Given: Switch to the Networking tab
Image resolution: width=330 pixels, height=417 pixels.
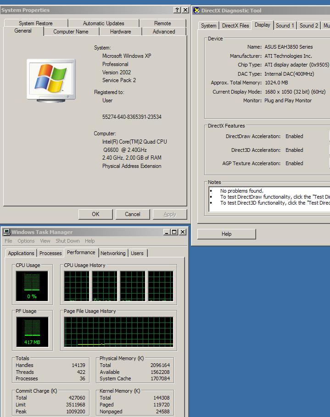Looking at the screenshot, I should (x=113, y=253).
